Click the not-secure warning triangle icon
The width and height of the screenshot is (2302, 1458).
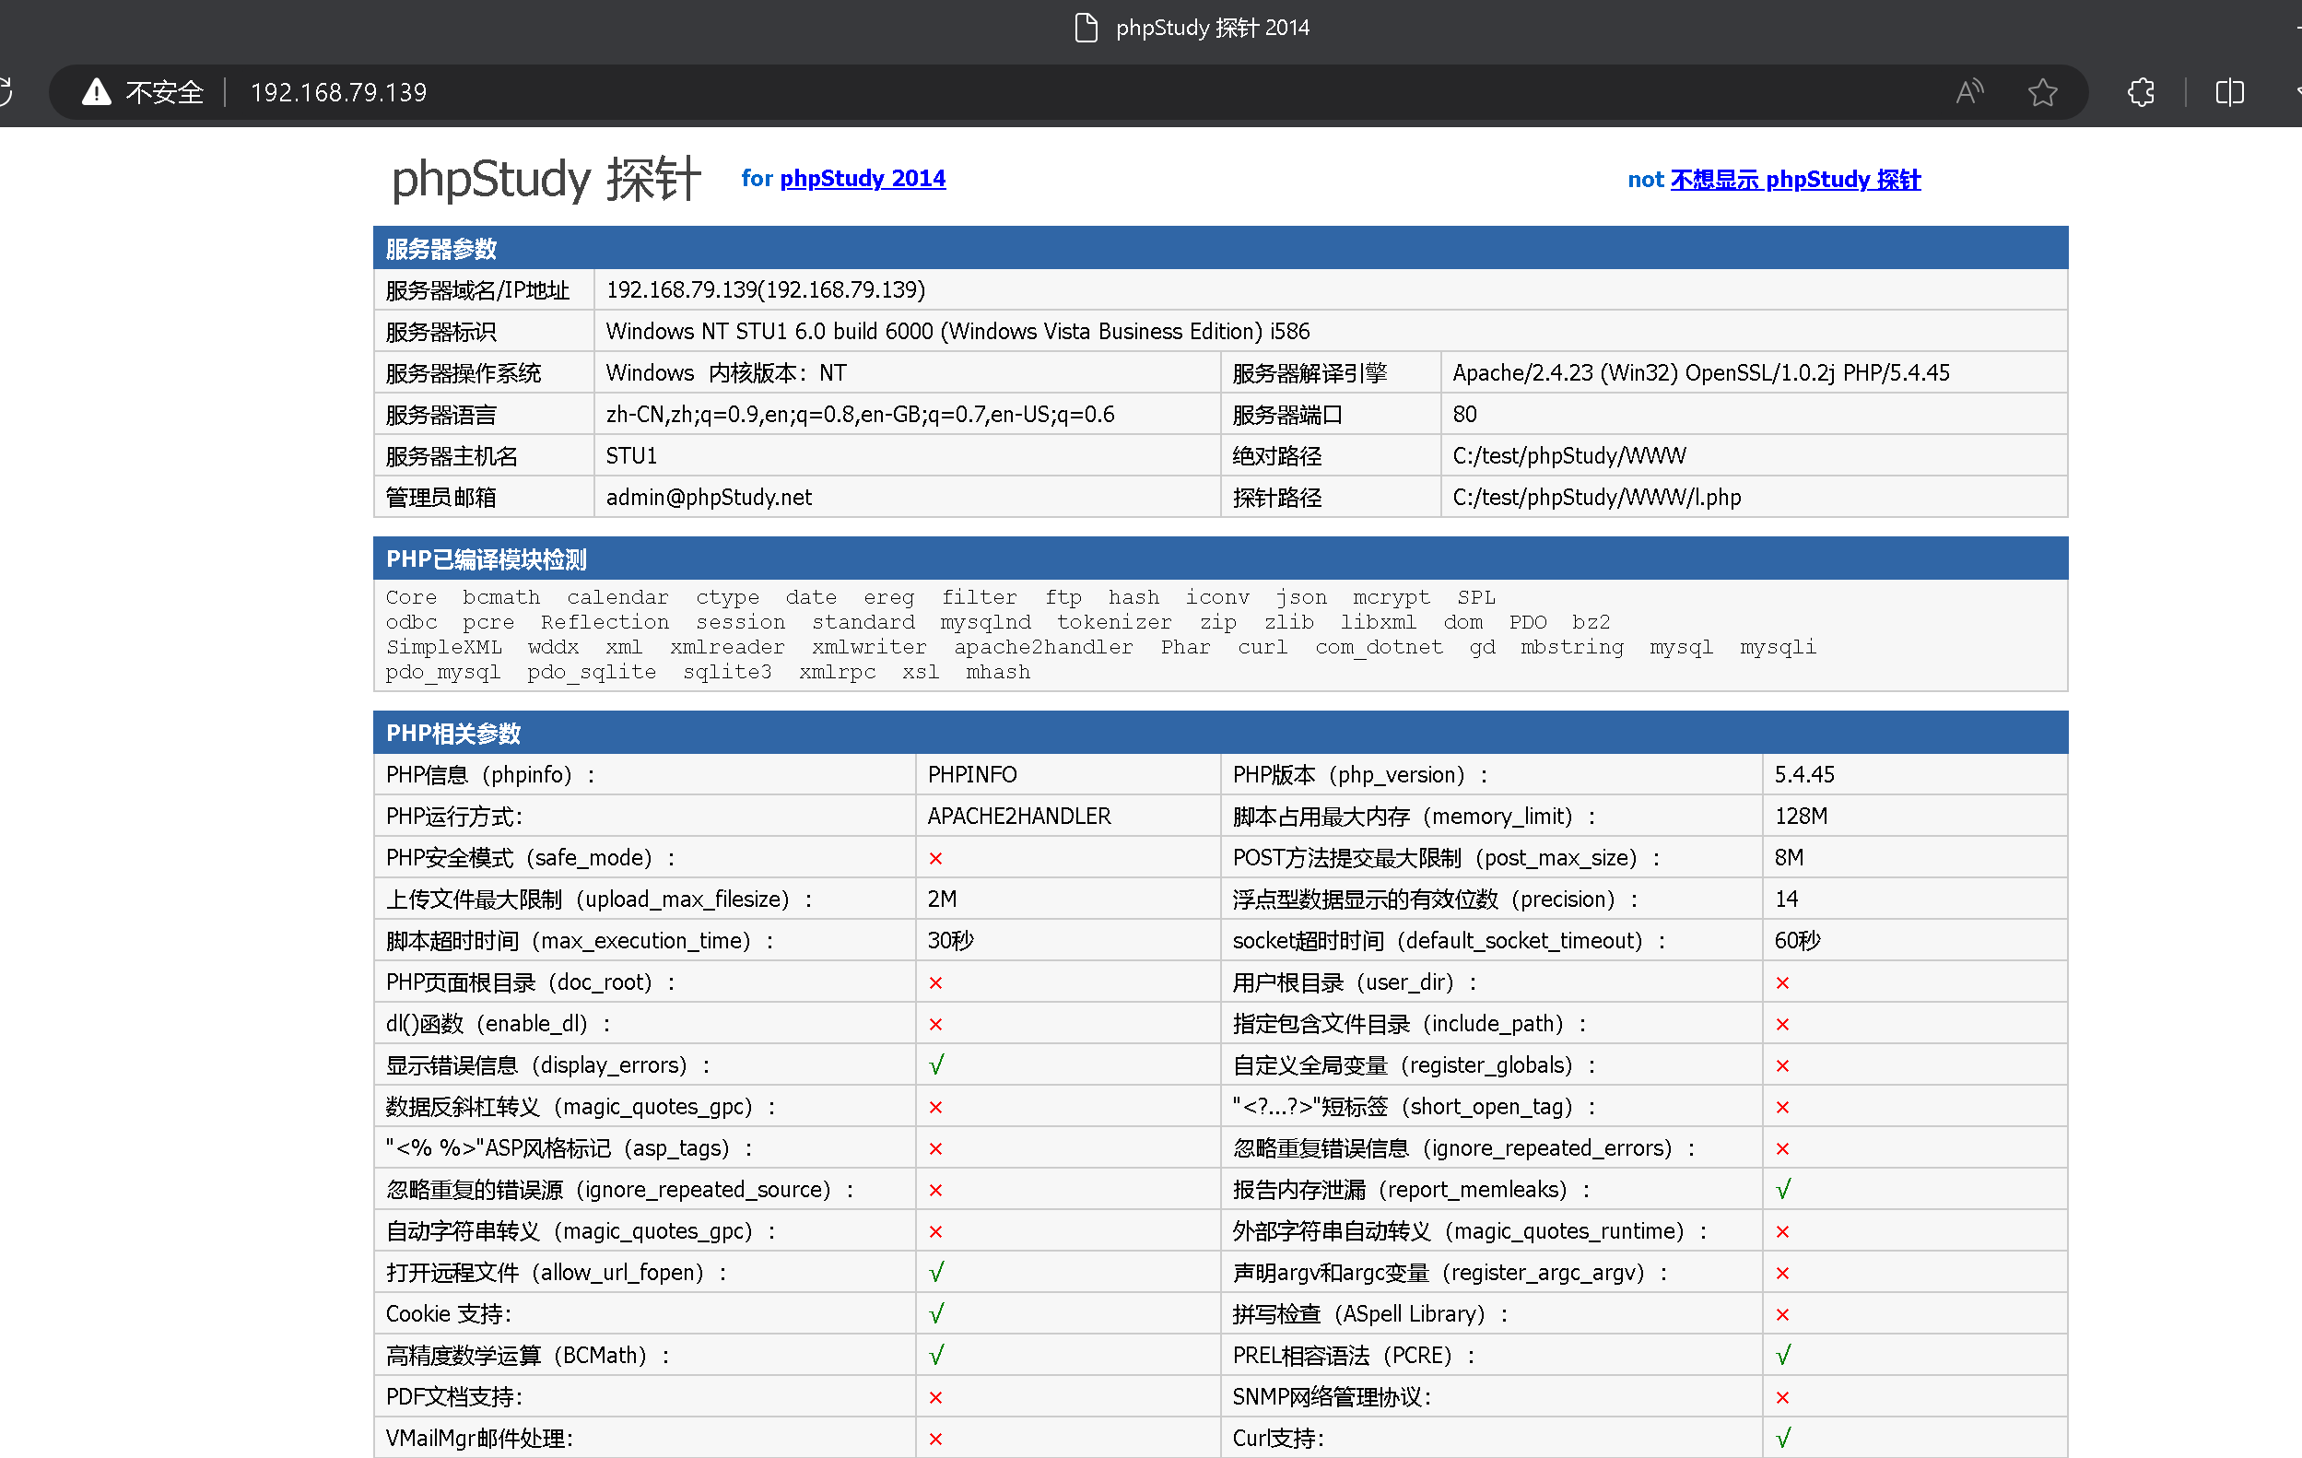pyautogui.click(x=97, y=92)
